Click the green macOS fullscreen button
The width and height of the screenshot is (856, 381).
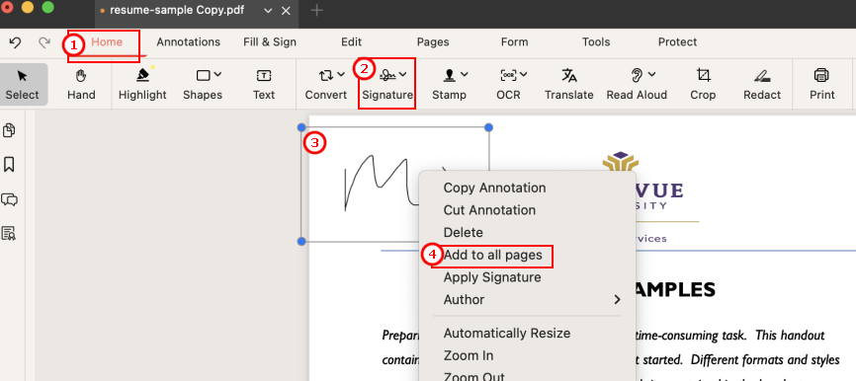coord(48,8)
